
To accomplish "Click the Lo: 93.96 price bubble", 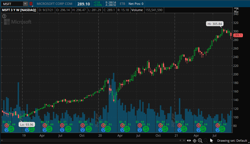I will [x=27, y=125].
